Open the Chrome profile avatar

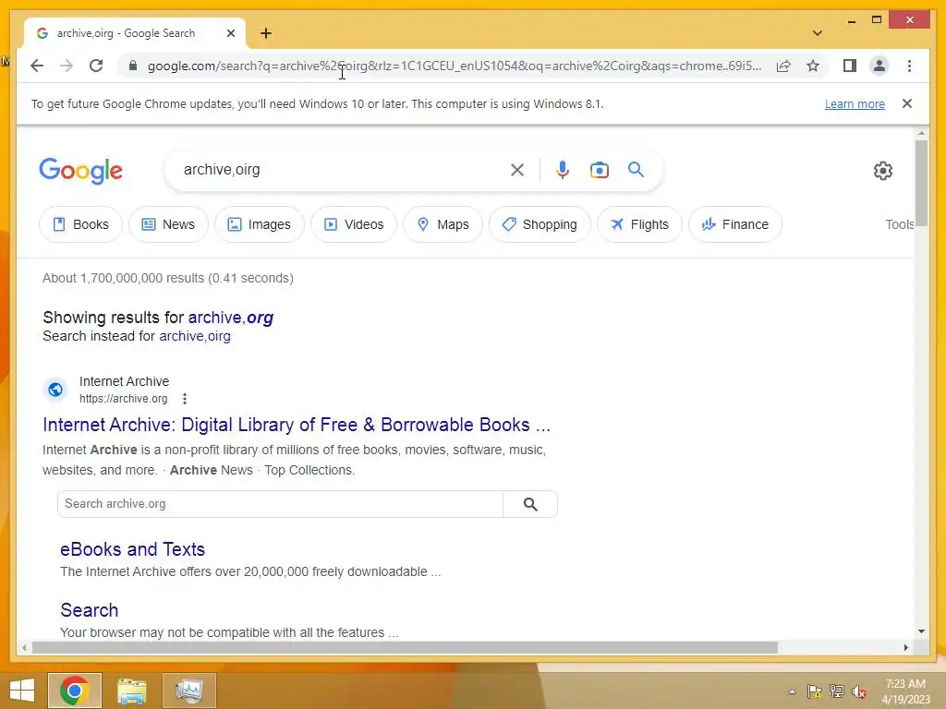[879, 66]
